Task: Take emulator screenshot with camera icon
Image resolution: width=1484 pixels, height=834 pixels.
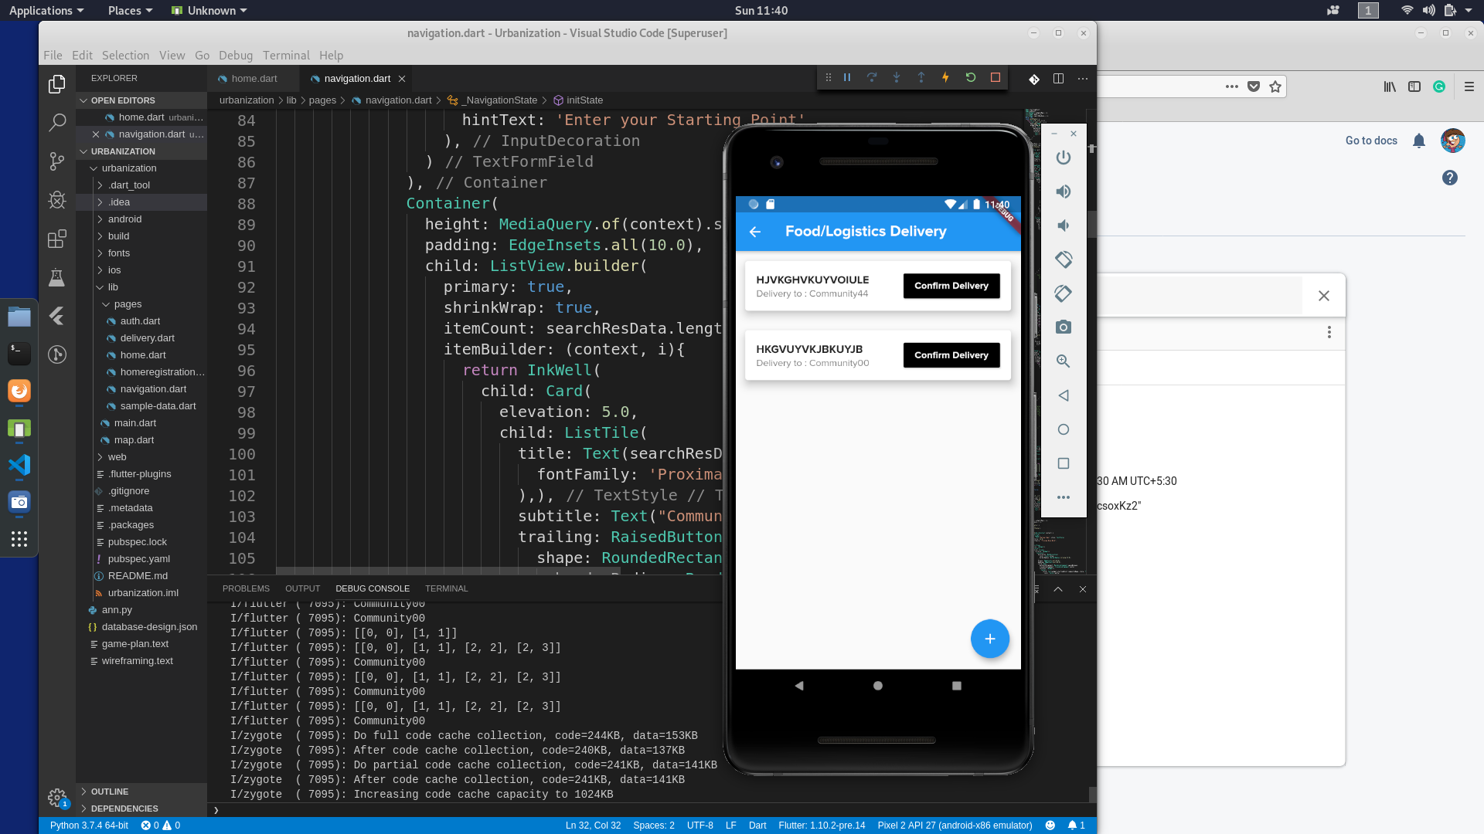Action: (x=1064, y=327)
